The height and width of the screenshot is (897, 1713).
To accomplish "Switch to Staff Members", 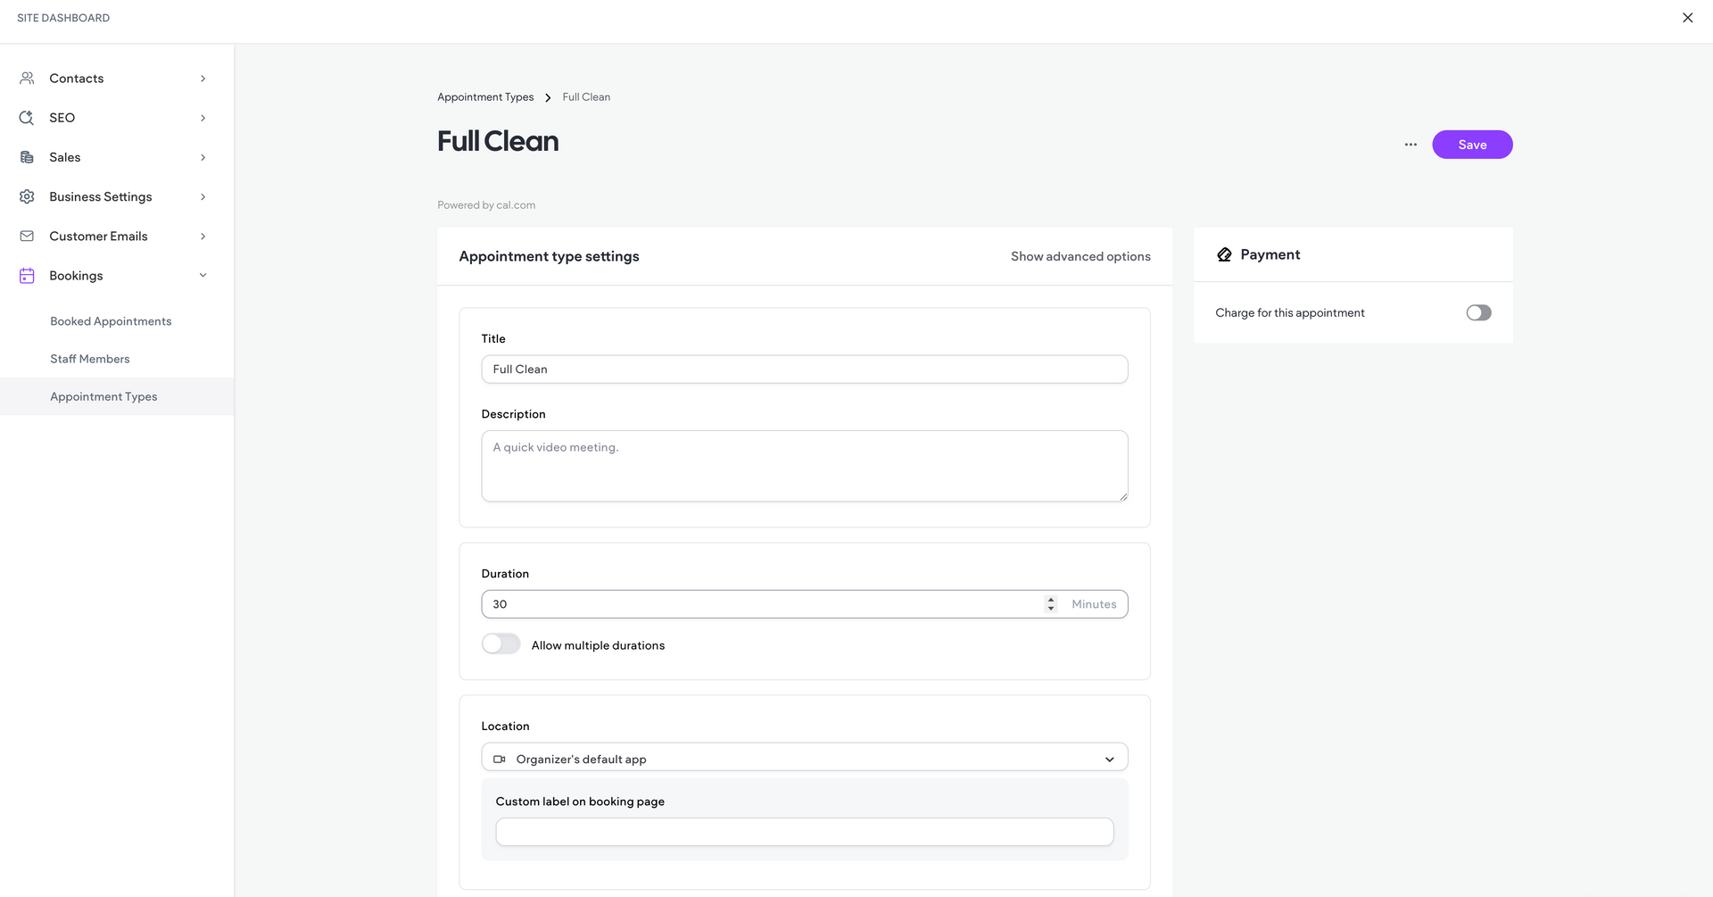I will tap(89, 358).
